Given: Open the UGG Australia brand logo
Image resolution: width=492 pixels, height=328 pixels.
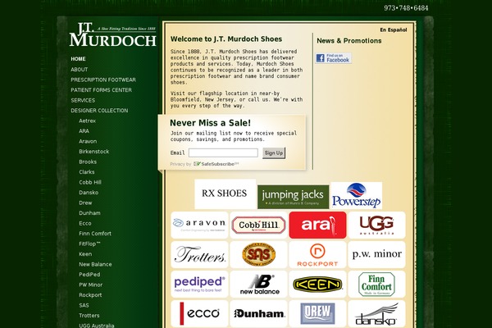Looking at the screenshot, I should tap(376, 225).
